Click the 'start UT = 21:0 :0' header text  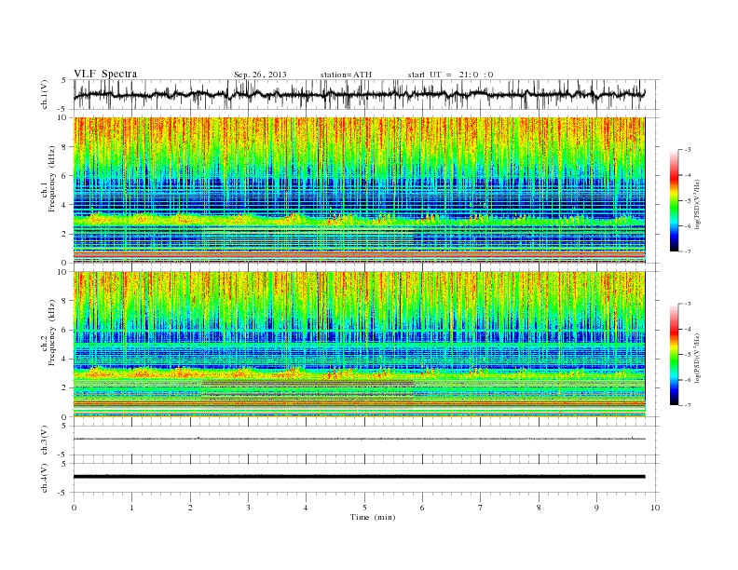point(450,75)
